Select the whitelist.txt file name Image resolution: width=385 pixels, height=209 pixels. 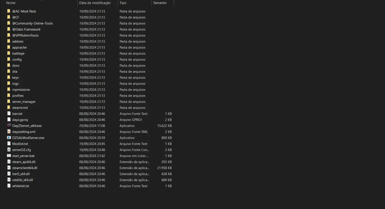click(21, 186)
